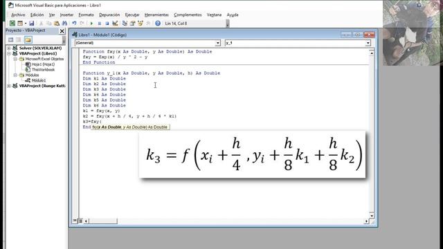Toggle Design Mode with the ruler icon
Screen dimensions: 443x249
[x=115, y=24]
